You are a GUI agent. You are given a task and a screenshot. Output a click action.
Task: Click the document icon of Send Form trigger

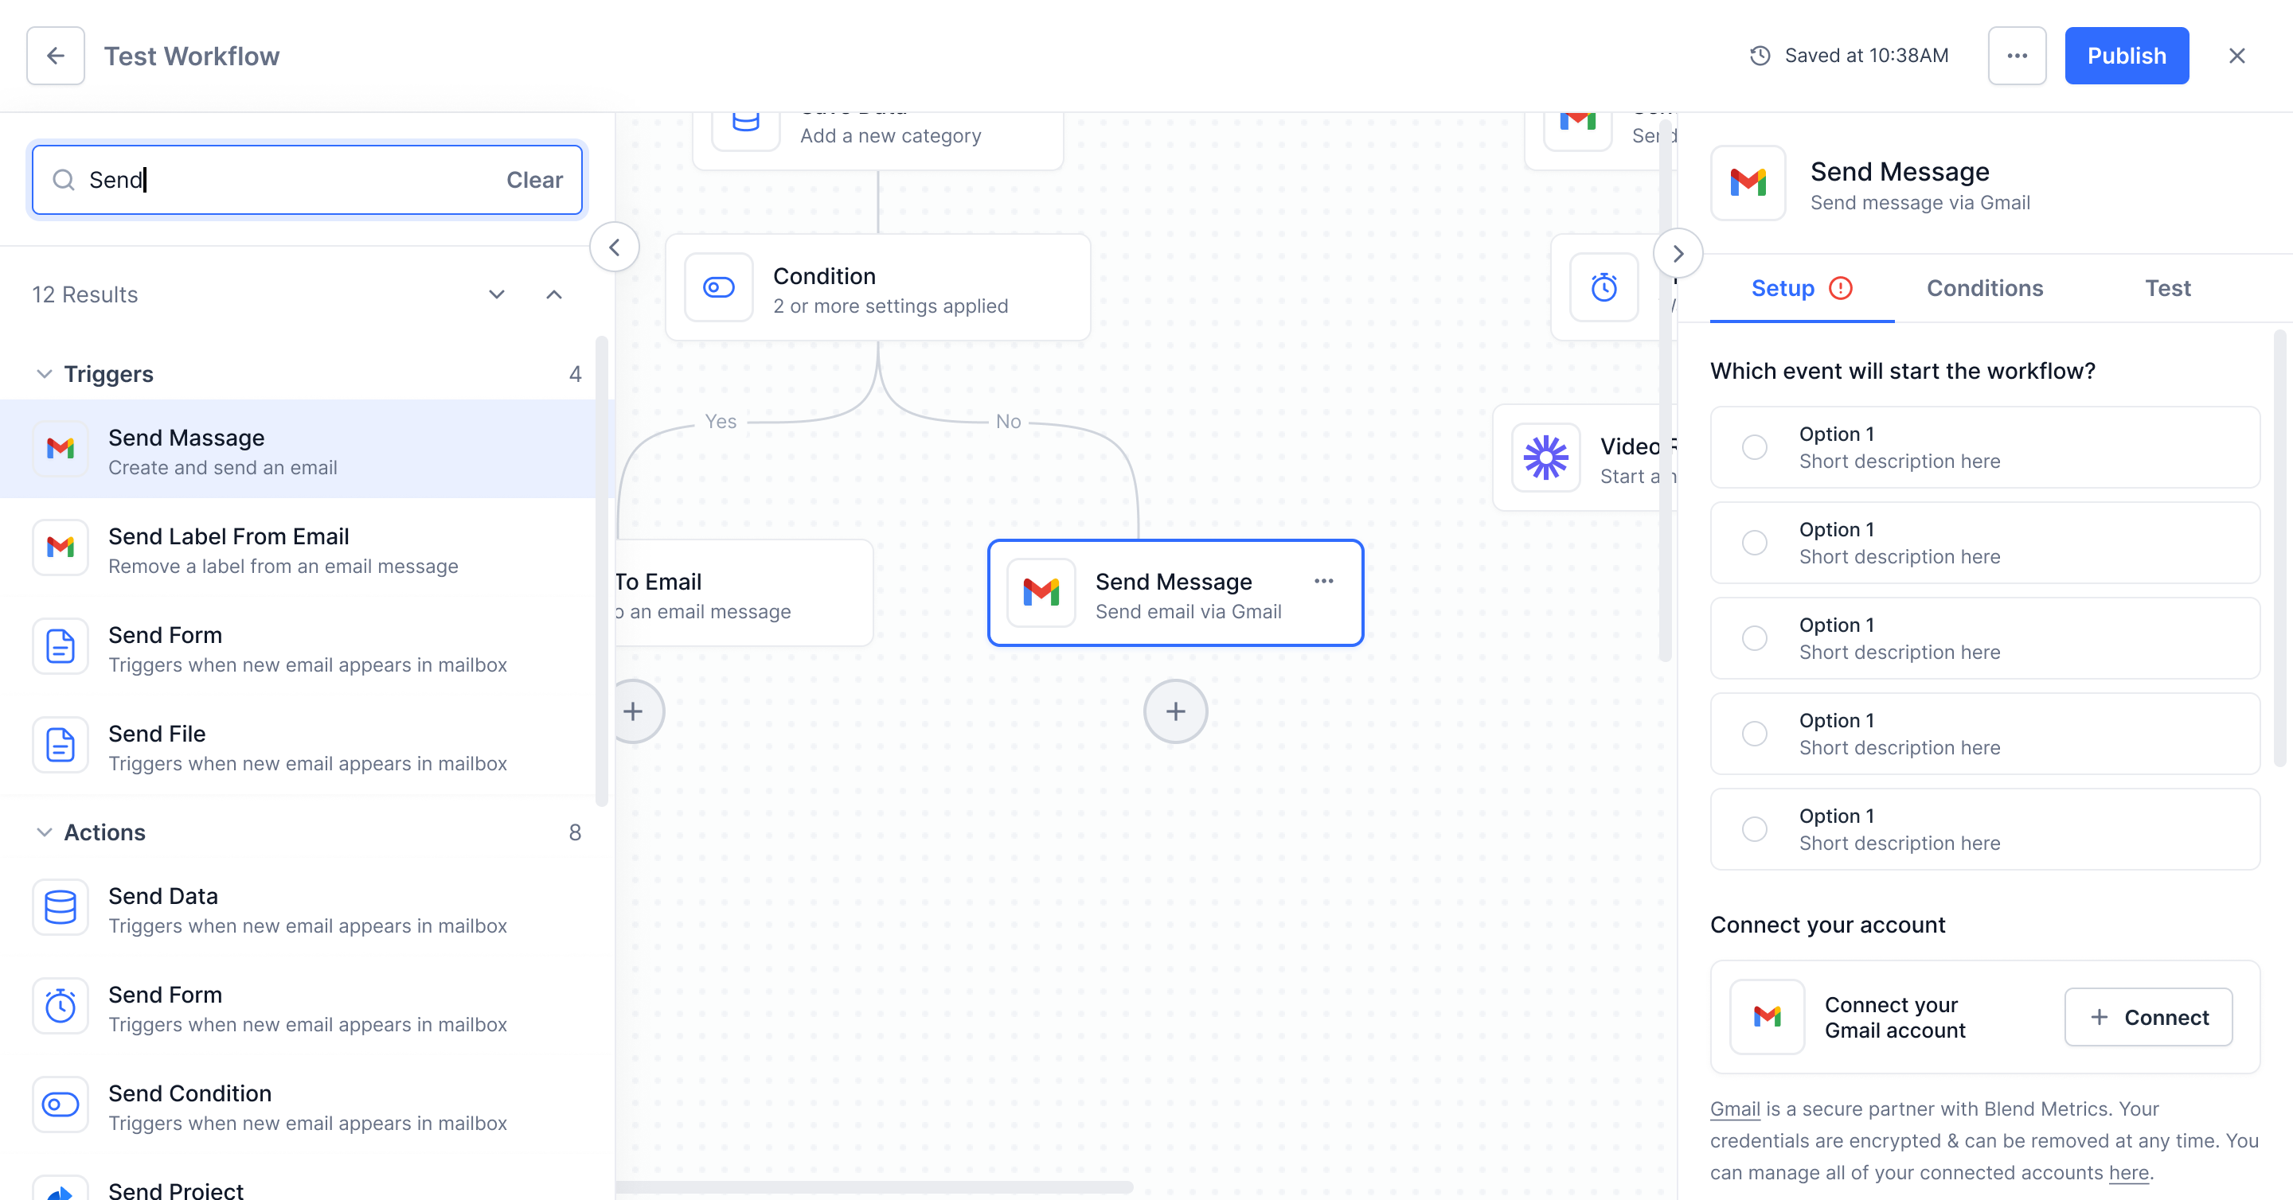(x=61, y=646)
